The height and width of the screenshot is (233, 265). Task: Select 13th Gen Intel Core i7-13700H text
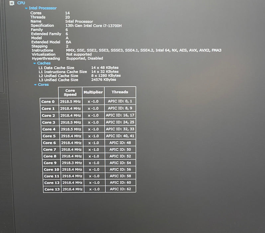pyautogui.click(x=93, y=26)
